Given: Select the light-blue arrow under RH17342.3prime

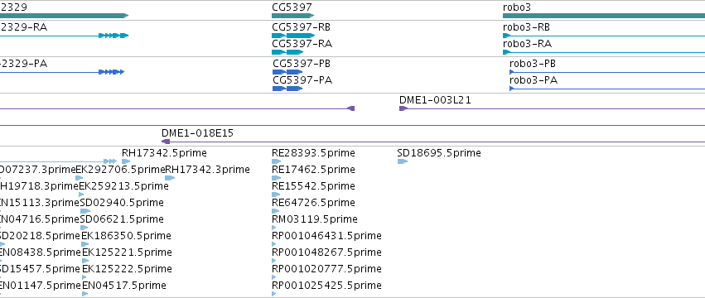Looking at the screenshot, I should coord(170,178).
